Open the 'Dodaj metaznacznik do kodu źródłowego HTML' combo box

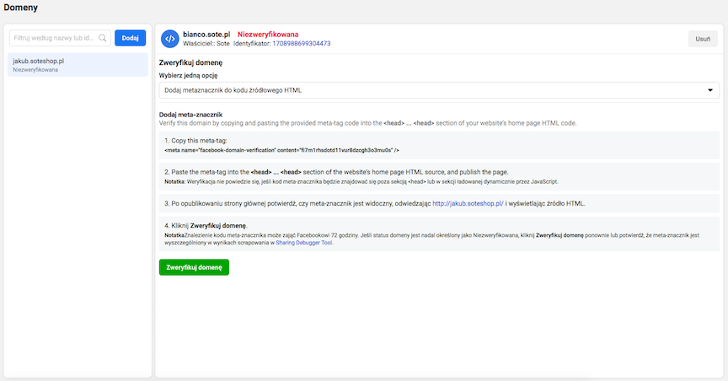click(438, 89)
